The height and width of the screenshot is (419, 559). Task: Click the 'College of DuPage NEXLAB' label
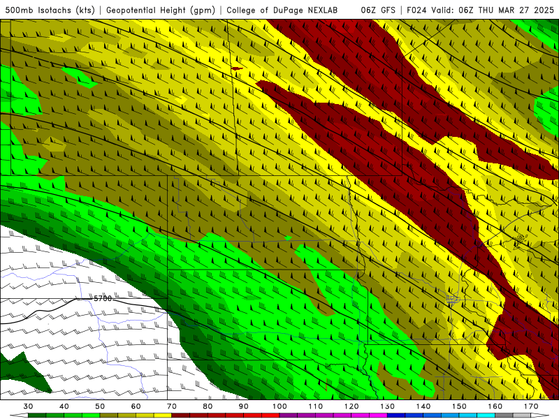point(282,10)
